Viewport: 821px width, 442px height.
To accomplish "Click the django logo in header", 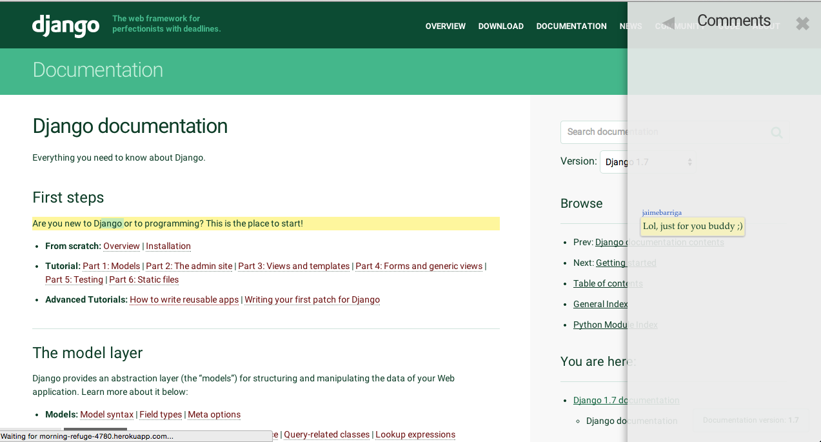I will 66,26.
